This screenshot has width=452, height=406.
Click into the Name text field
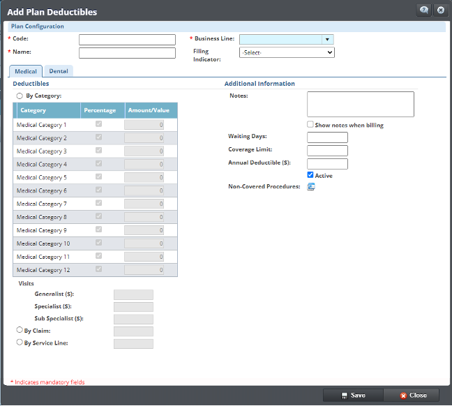[127, 53]
